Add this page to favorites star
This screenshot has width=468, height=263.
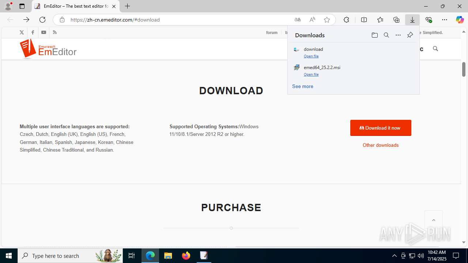pos(327,20)
